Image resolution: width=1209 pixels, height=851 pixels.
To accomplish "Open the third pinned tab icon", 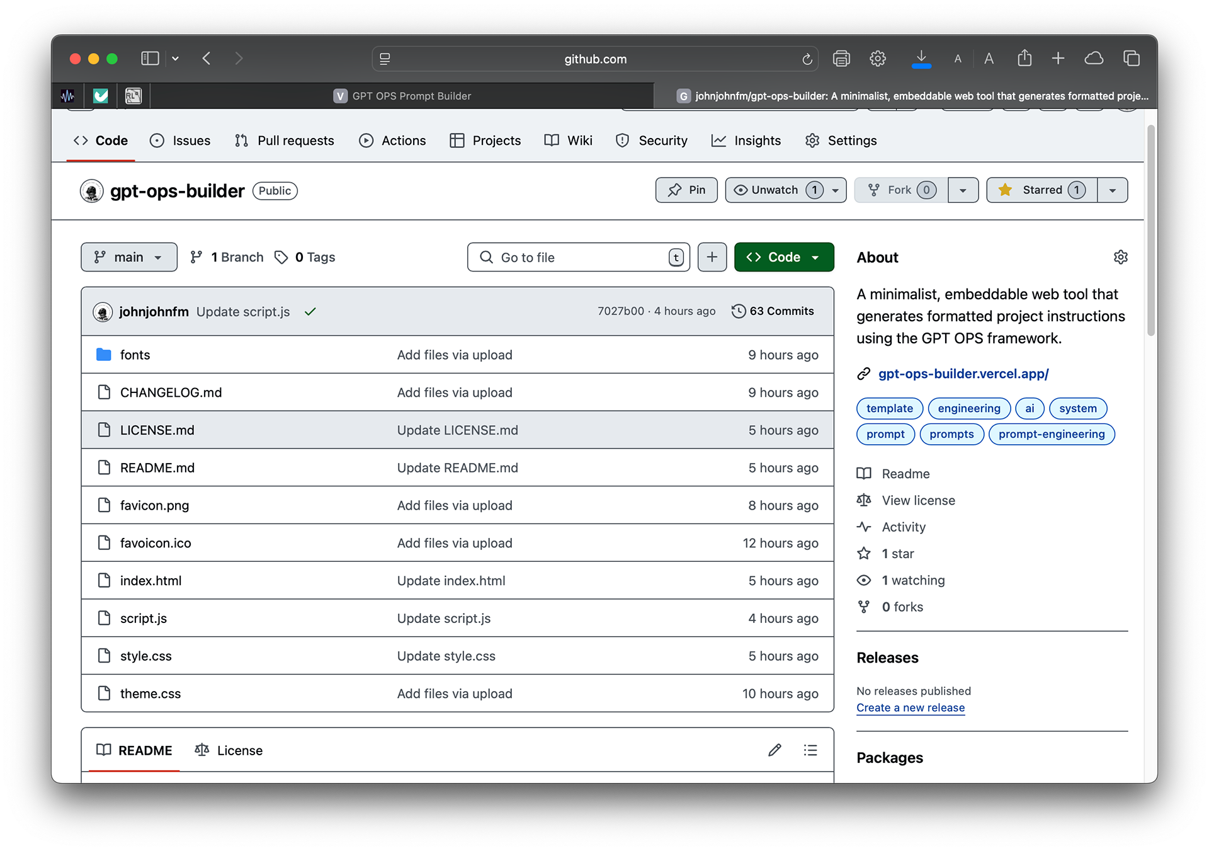I will (x=133, y=96).
